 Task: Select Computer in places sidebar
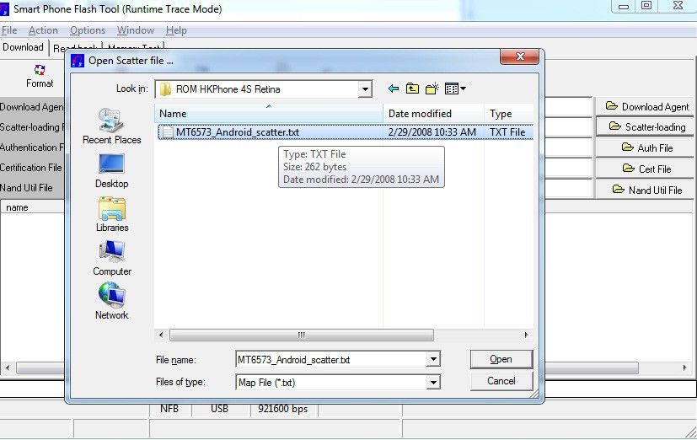click(x=111, y=258)
